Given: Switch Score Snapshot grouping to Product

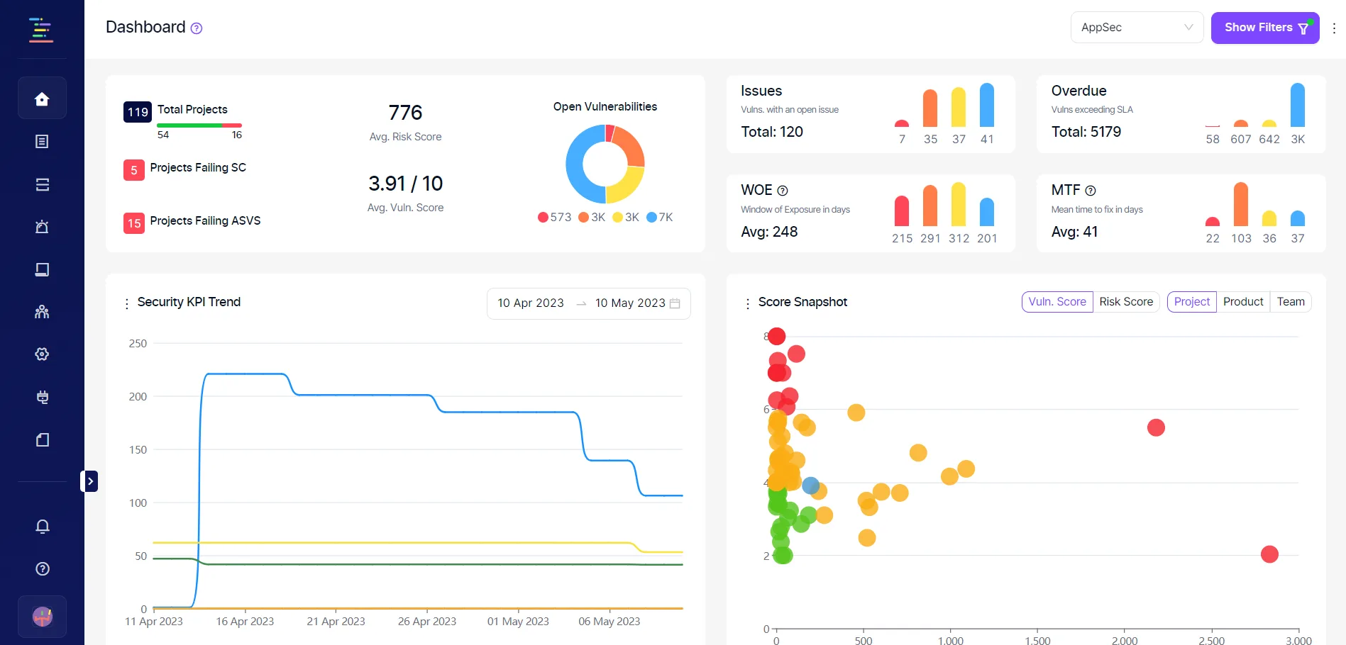Looking at the screenshot, I should click(x=1243, y=301).
